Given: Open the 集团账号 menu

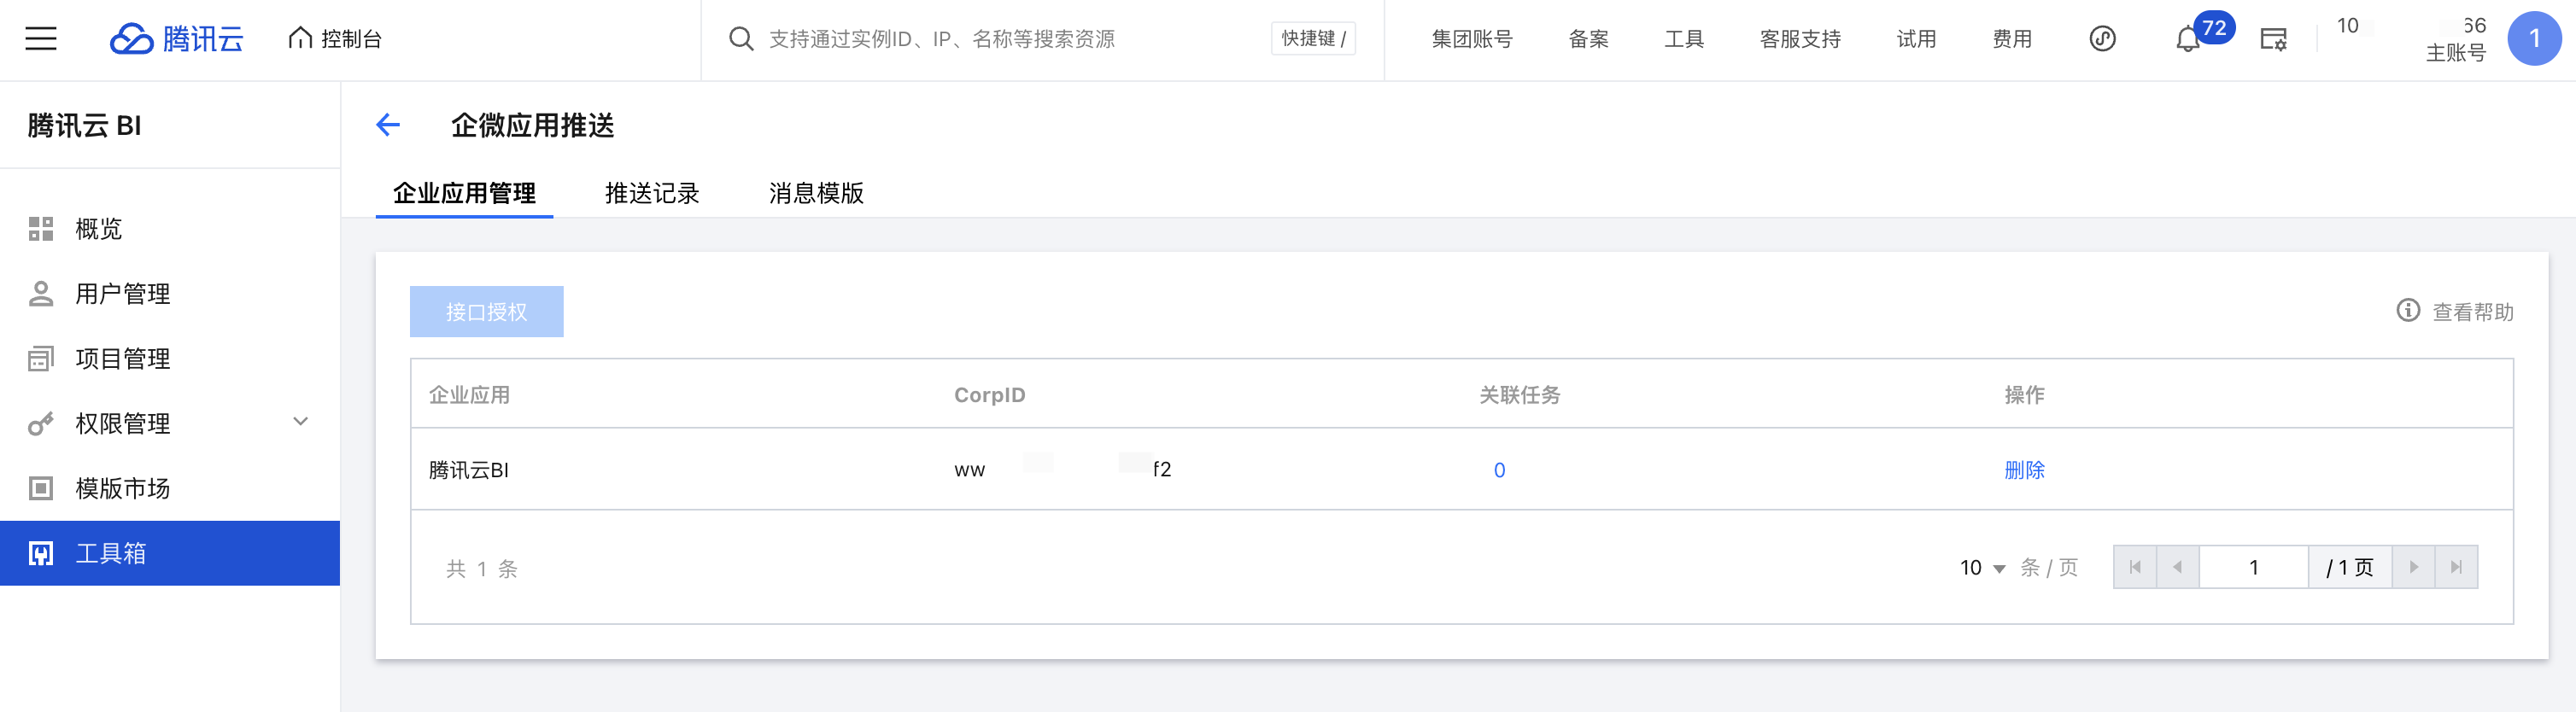Looking at the screenshot, I should coord(1472,39).
